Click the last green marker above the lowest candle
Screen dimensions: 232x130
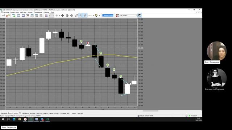[x=121, y=77]
